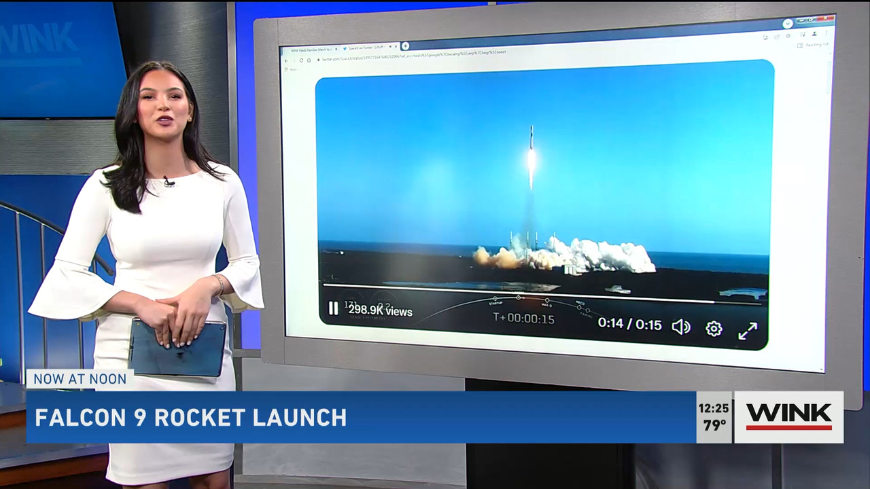Screen dimensions: 870x489
Task: Open video settings gear icon
Action: click(714, 329)
